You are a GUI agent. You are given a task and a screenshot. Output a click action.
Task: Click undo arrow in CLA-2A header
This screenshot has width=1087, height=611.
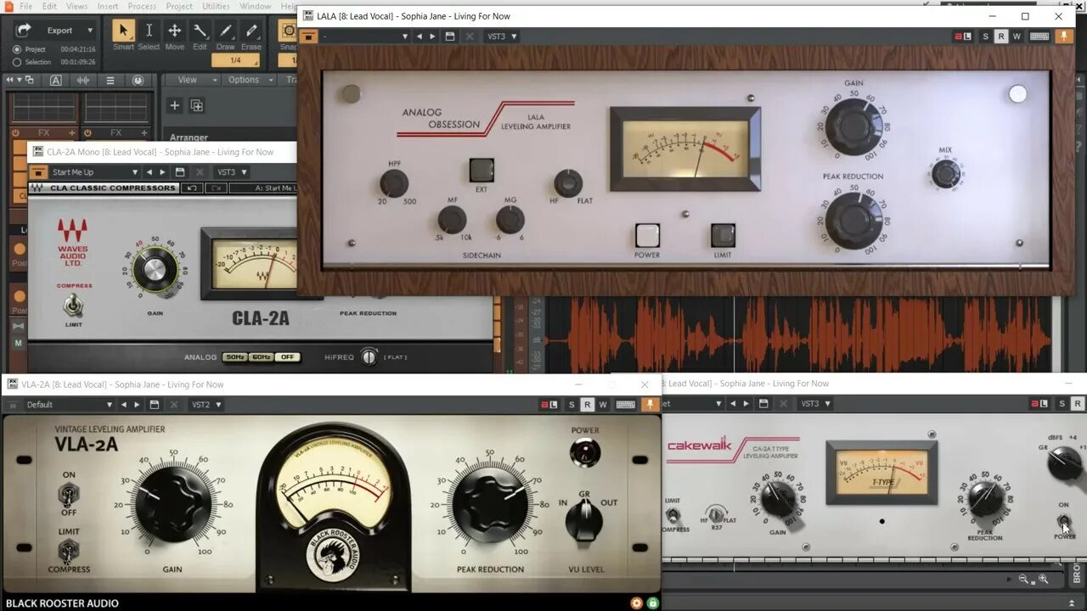[x=193, y=188]
